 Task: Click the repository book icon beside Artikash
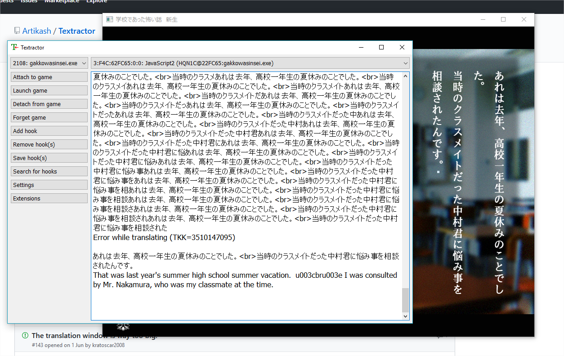(x=17, y=31)
